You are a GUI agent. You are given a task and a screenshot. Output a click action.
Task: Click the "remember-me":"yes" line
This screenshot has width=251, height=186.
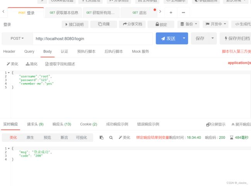coord(36,84)
